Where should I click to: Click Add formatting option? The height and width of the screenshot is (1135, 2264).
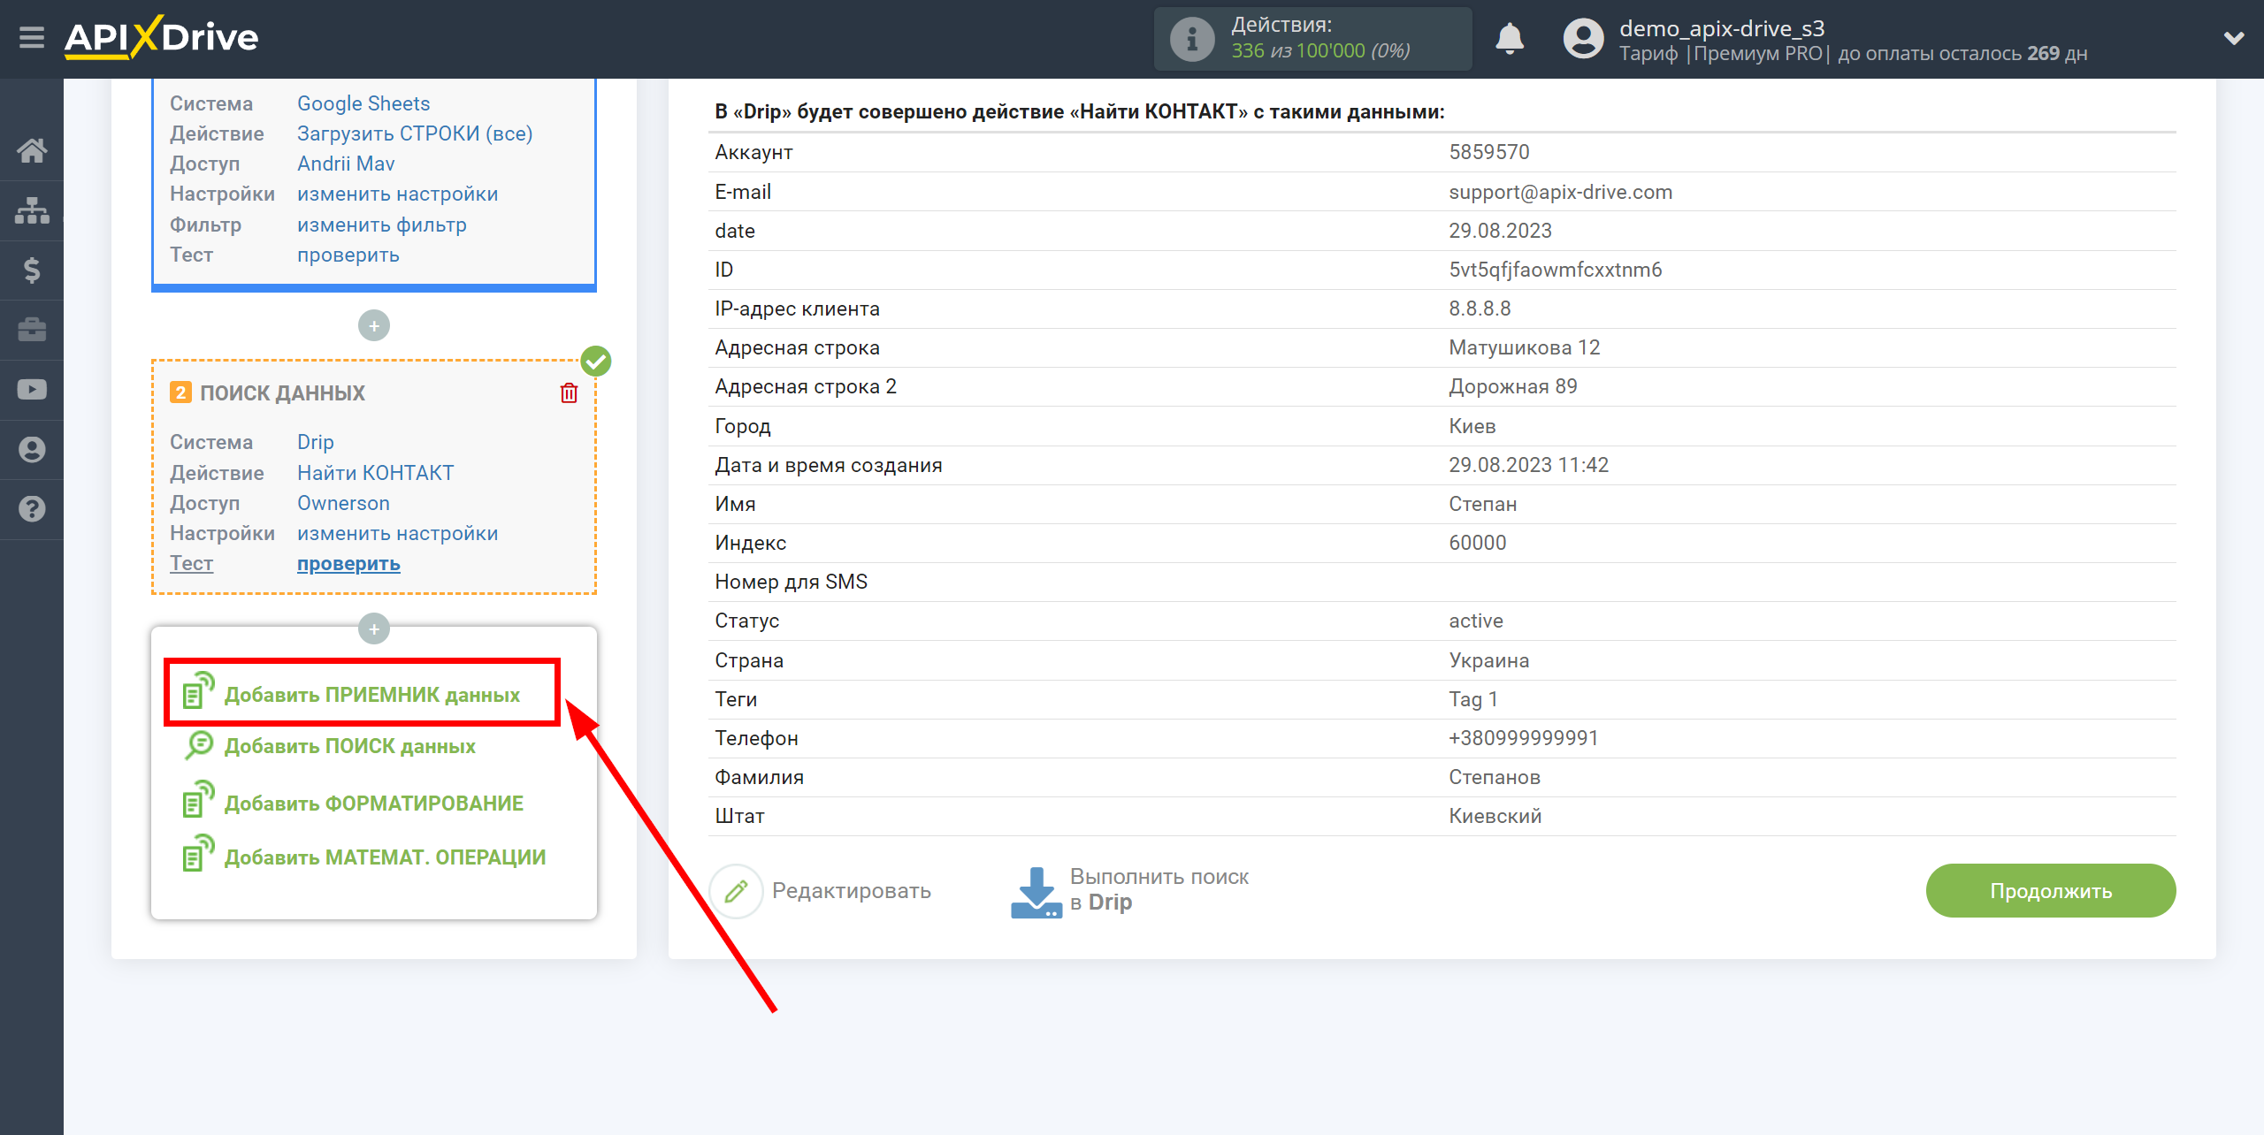[x=373, y=804]
